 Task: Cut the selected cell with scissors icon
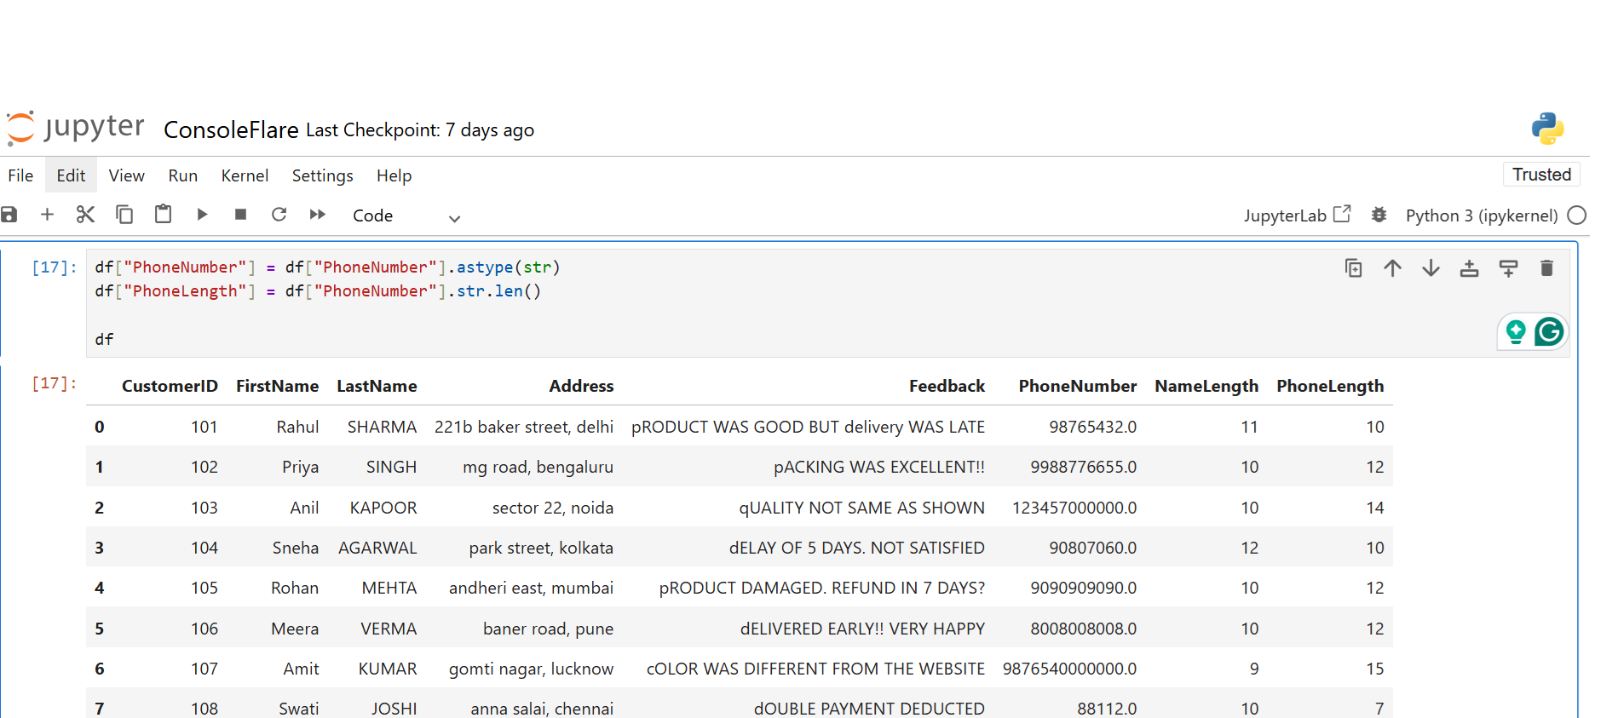[x=85, y=215]
